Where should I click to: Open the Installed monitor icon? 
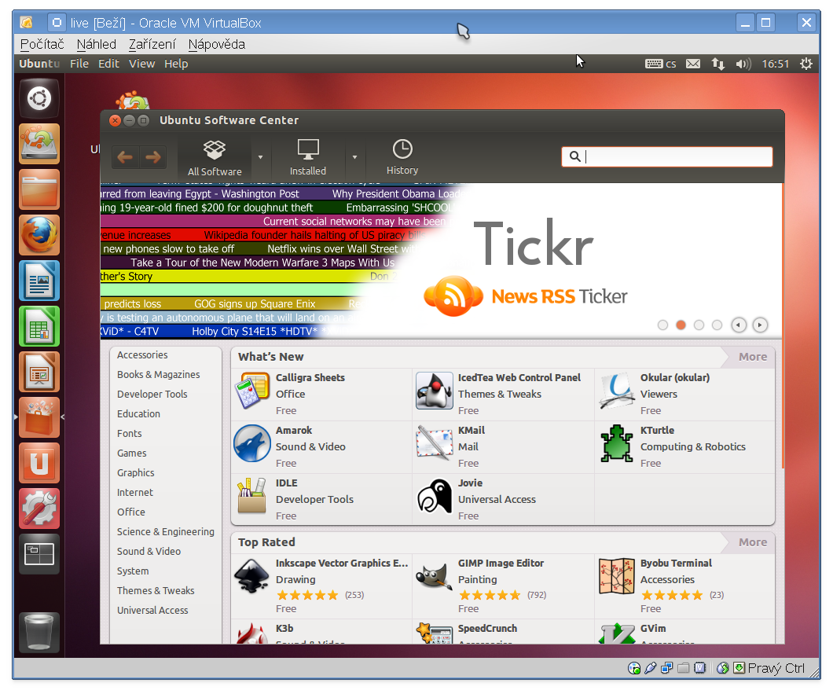[x=307, y=149]
